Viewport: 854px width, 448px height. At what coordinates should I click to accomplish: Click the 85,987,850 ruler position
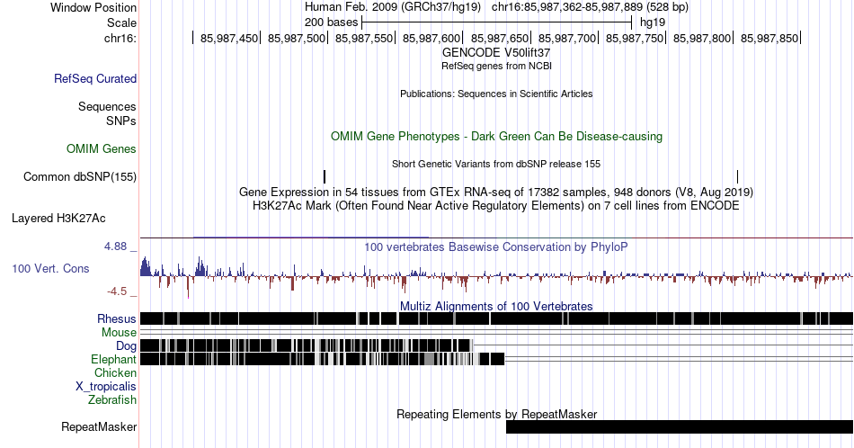click(769, 38)
